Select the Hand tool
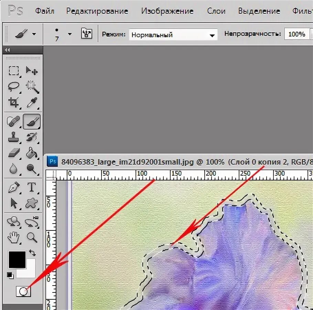 pyautogui.click(x=13, y=237)
